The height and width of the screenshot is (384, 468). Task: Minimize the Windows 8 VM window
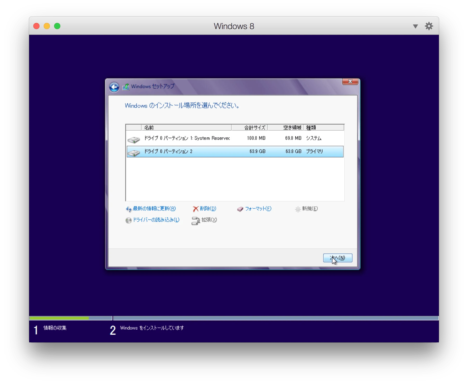[47, 26]
